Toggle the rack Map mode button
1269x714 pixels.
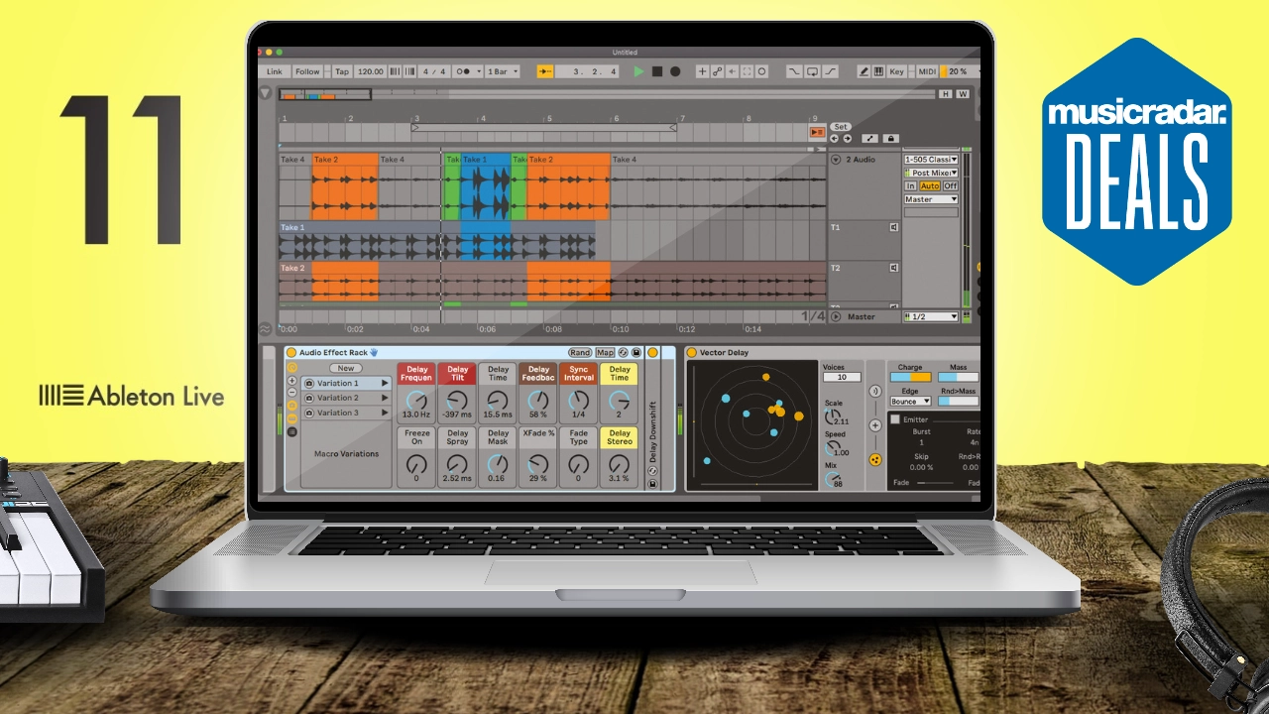tap(605, 352)
